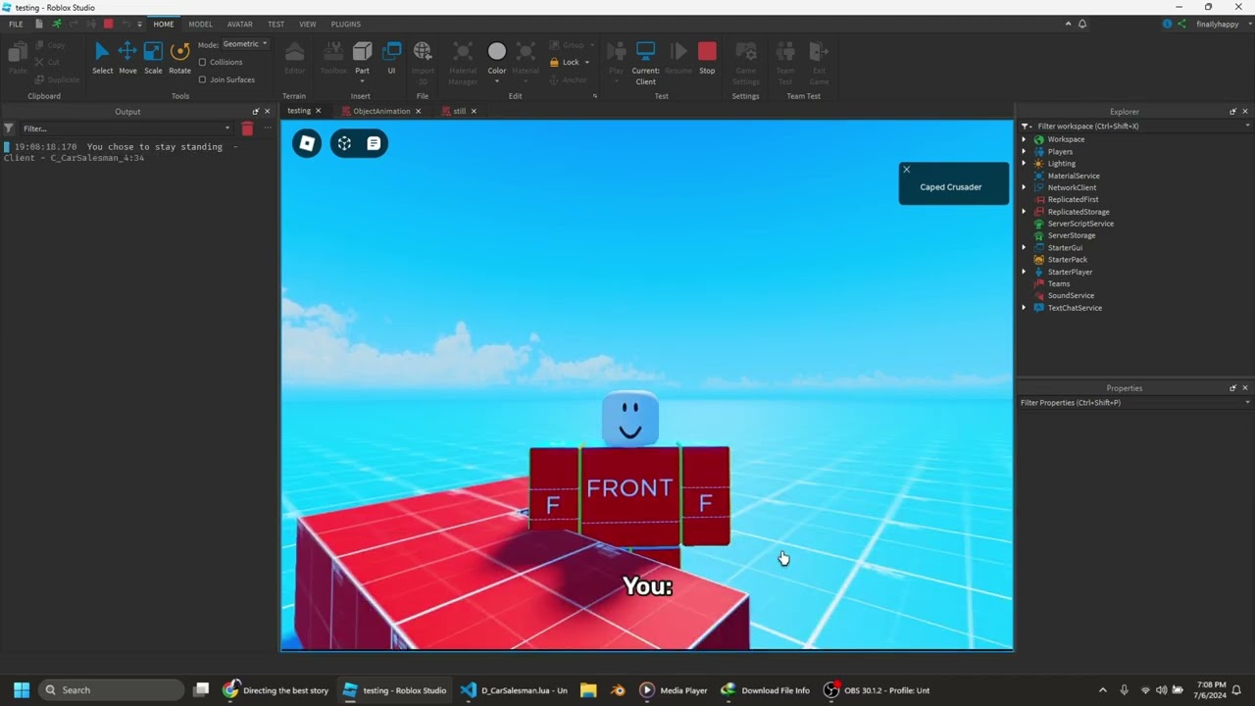Expand the ReplicatedStorage node

[x=1024, y=212]
